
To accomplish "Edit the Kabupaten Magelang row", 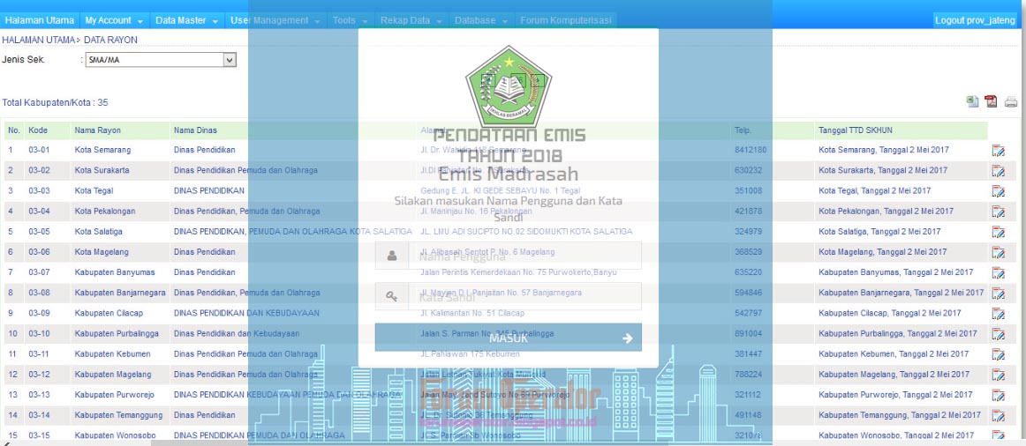I will click(999, 375).
